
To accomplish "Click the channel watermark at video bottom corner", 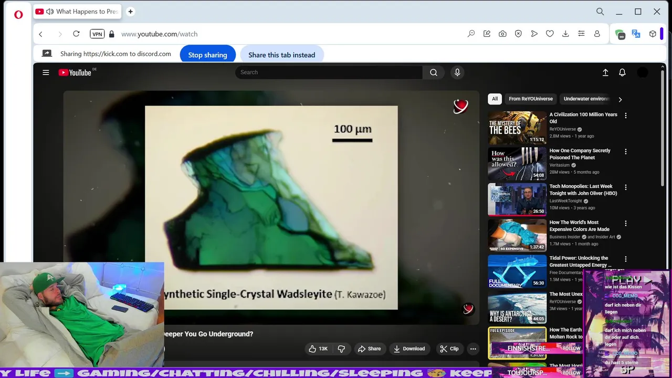I will (468, 309).
